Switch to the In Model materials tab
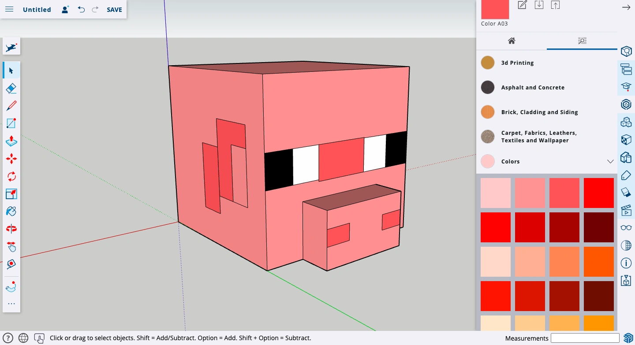 (x=512, y=41)
